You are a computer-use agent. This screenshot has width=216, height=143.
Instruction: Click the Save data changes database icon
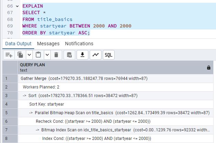[69, 55]
